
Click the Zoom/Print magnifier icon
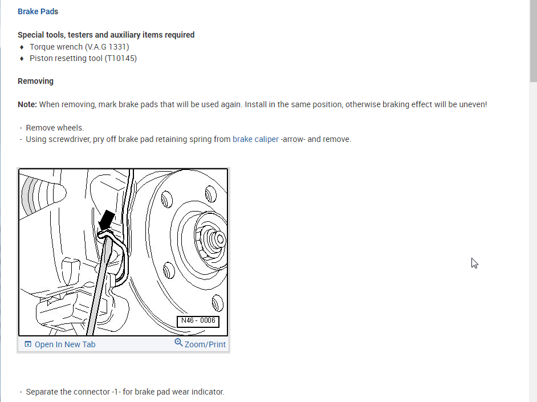point(178,343)
